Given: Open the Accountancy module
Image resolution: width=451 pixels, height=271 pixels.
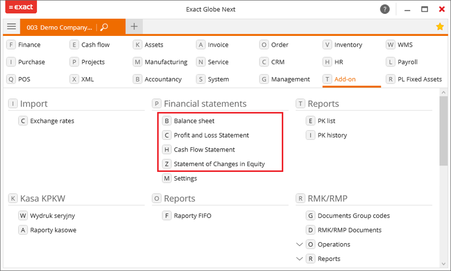Looking at the screenshot, I should click(x=157, y=79).
